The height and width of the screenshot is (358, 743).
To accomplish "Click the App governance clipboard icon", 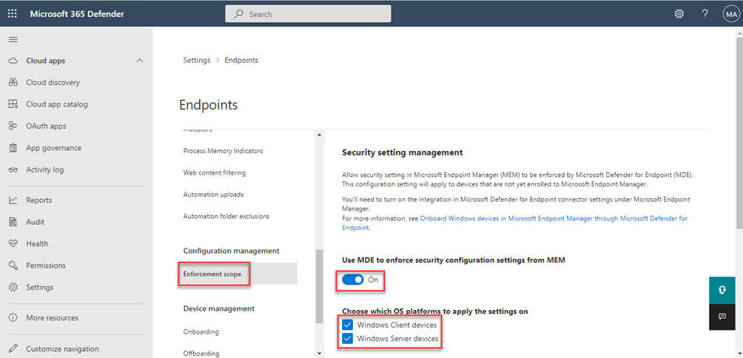I will [x=13, y=148].
